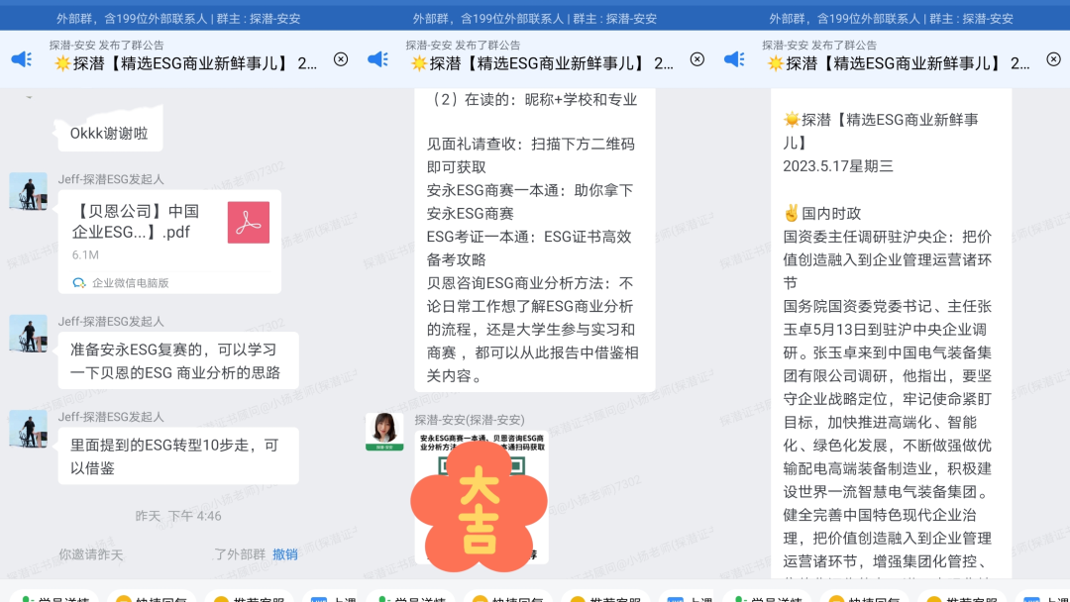Open the announcement banner text in middle chat pane
Viewport: 1070px width, 602px height.
543,63
